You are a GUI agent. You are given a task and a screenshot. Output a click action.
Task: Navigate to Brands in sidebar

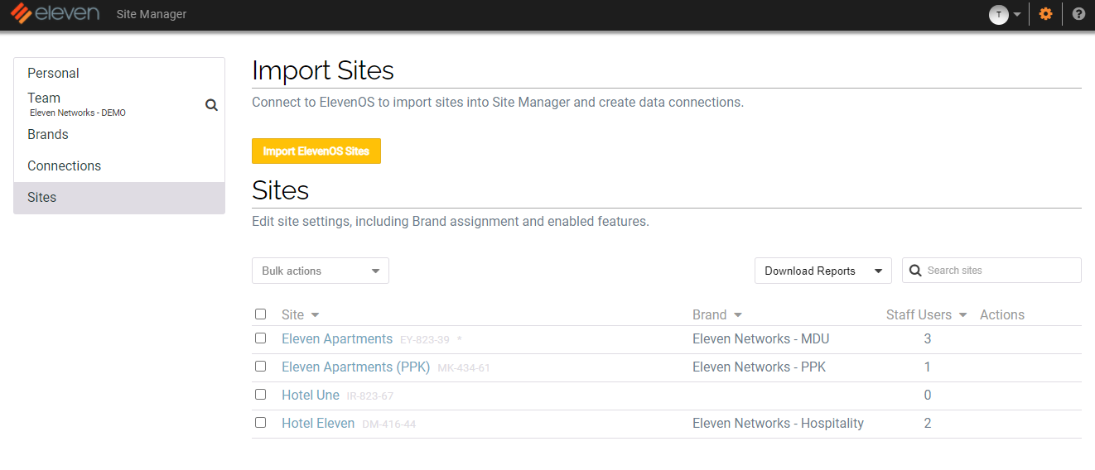coord(119,135)
